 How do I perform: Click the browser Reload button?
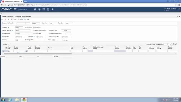(8, 5)
